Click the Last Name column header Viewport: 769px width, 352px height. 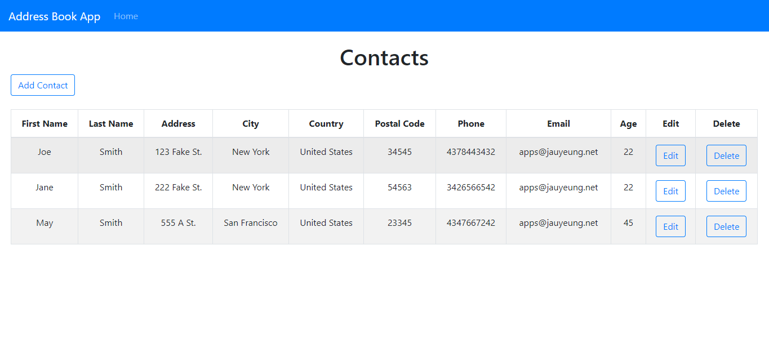coord(110,123)
